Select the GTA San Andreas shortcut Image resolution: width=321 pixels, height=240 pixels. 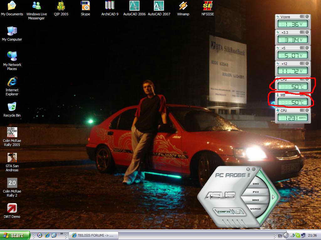click(12, 158)
